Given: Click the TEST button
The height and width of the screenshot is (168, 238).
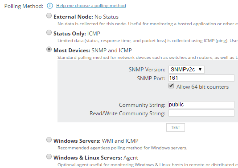Looking at the screenshot, I should click(x=176, y=128).
